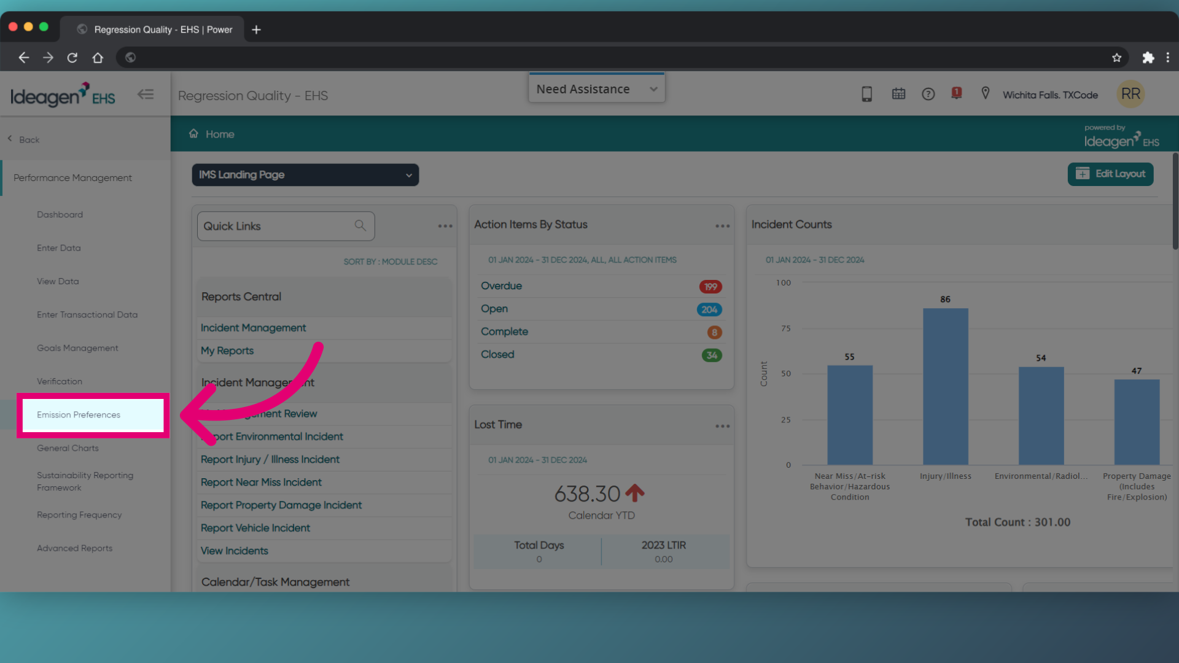Click browser back arrow
The image size is (1179, 663).
click(23, 57)
